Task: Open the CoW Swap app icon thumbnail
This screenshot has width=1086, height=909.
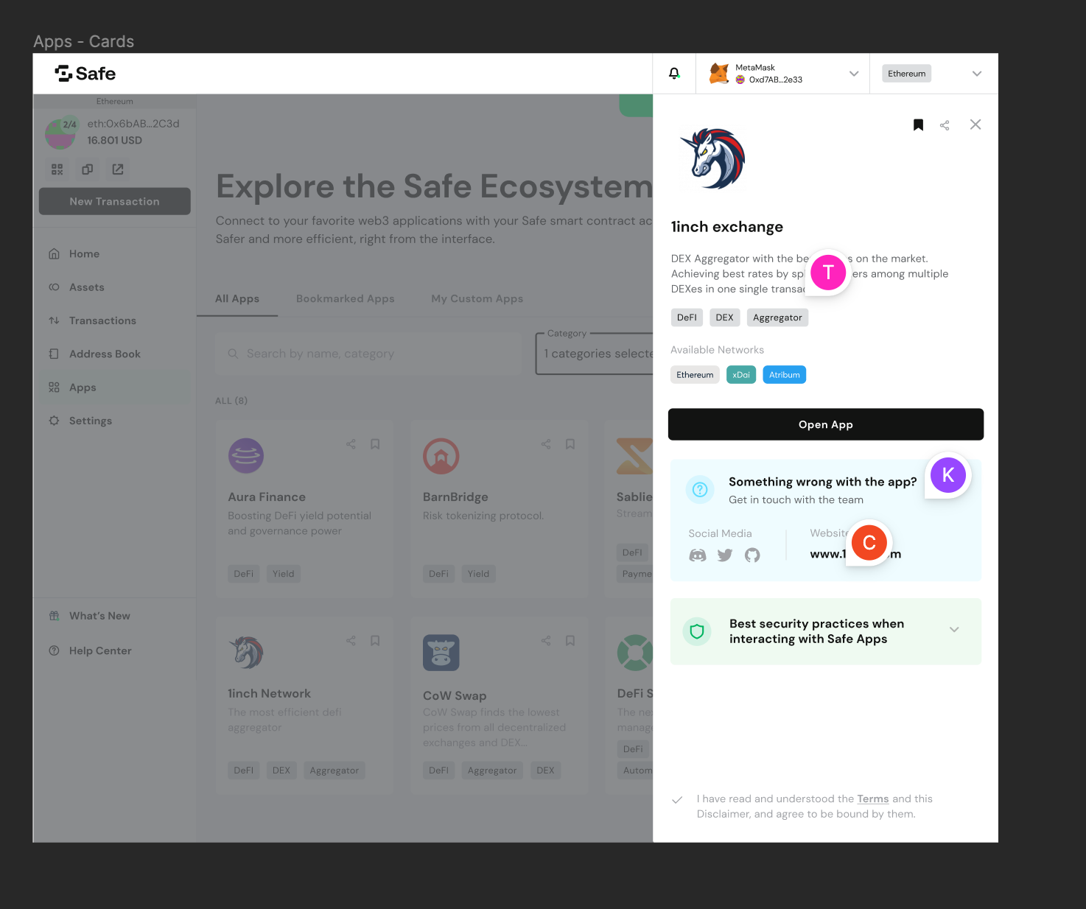Action: tap(441, 653)
